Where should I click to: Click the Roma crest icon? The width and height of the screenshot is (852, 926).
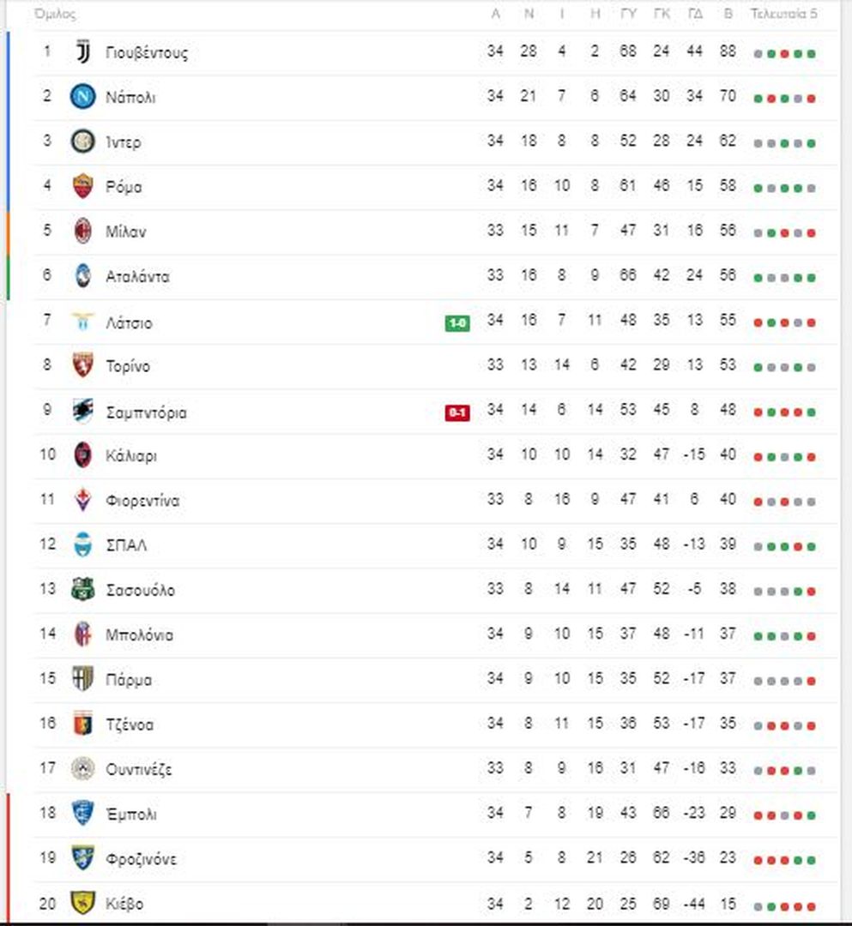[x=82, y=186]
